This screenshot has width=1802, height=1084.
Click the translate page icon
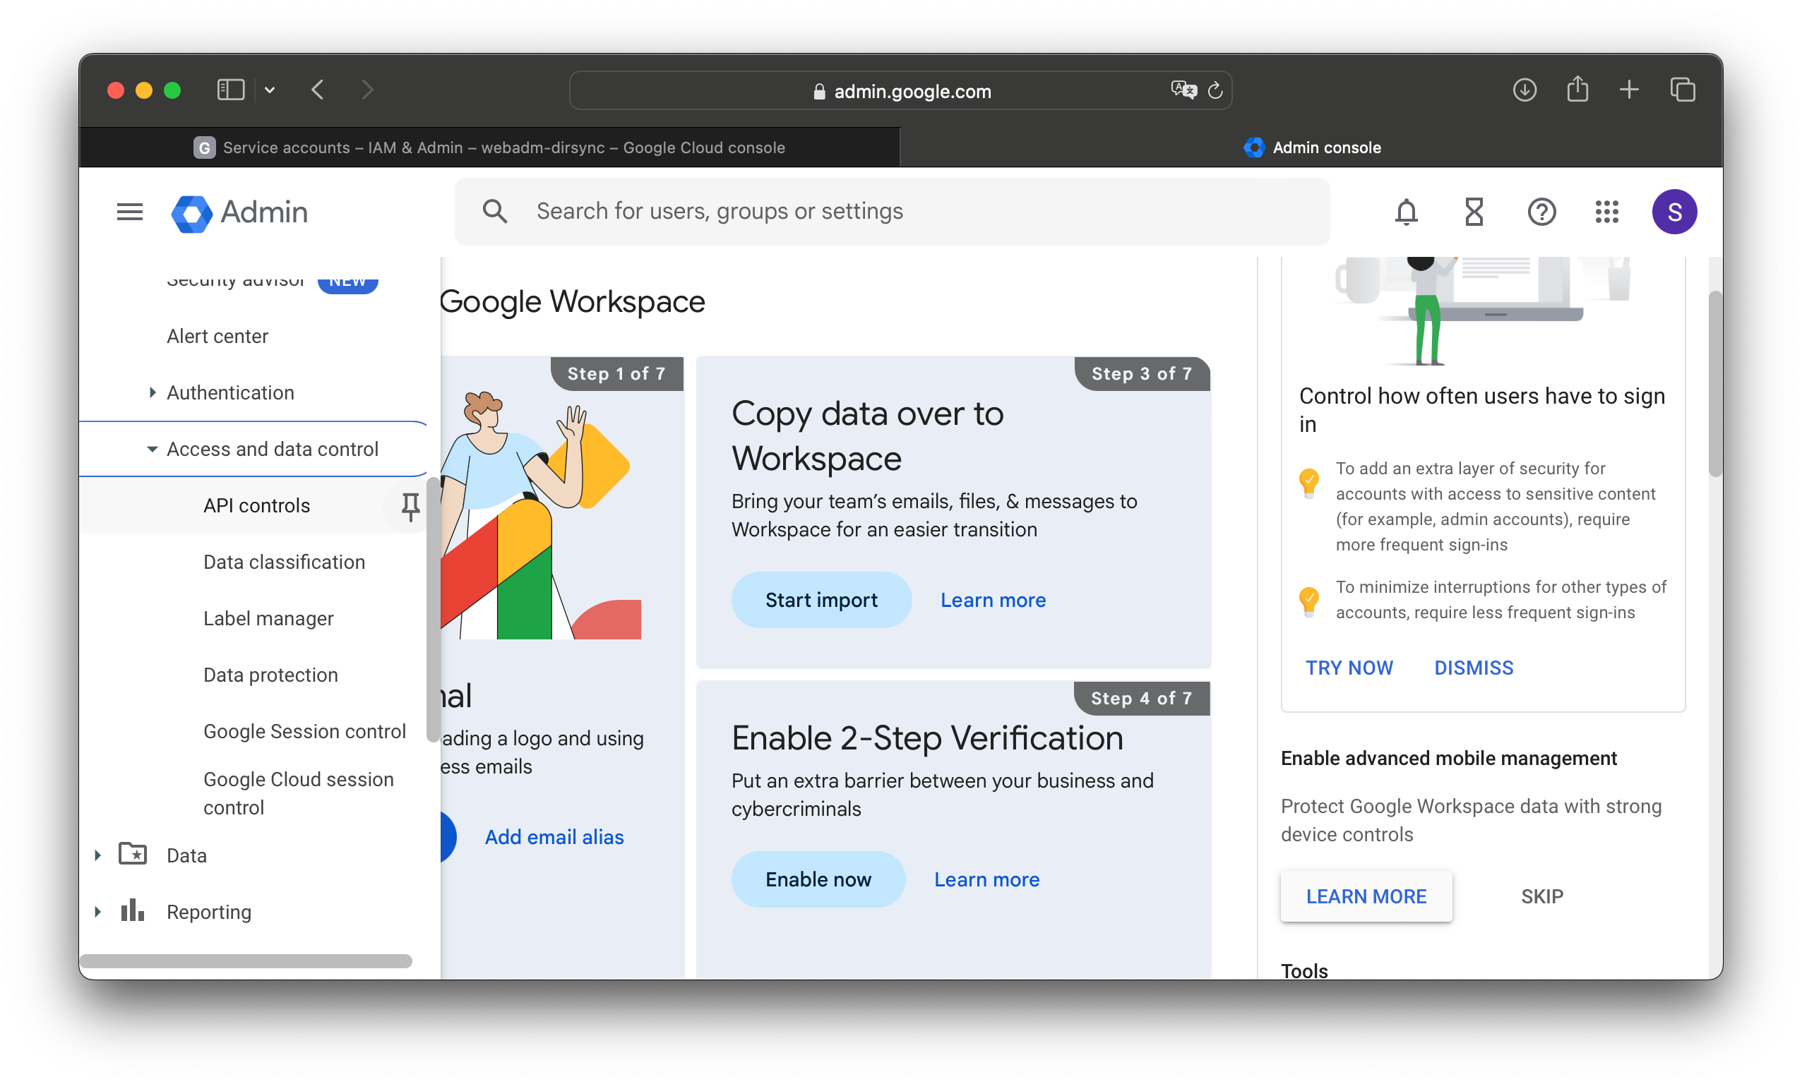tap(1183, 90)
